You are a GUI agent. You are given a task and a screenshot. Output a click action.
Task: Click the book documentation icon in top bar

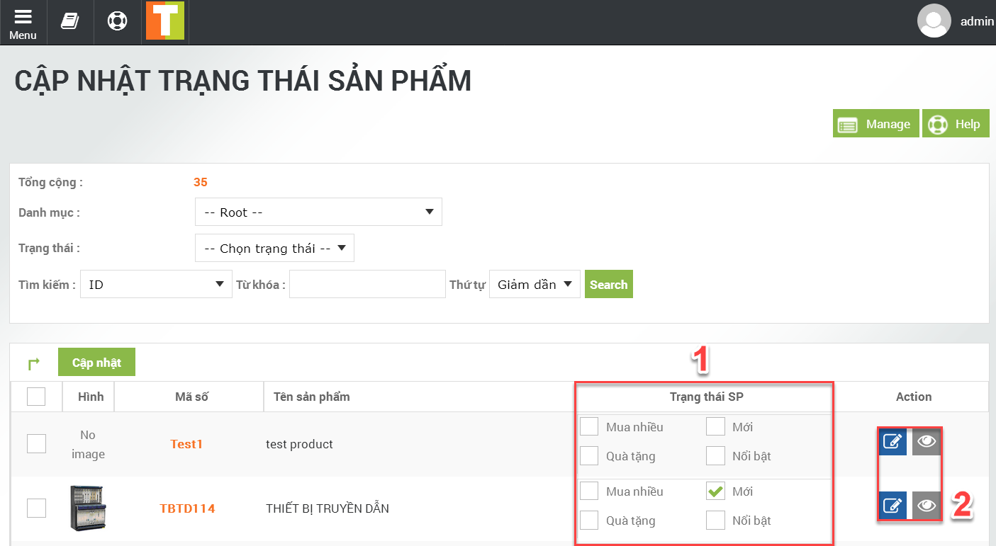click(x=69, y=21)
